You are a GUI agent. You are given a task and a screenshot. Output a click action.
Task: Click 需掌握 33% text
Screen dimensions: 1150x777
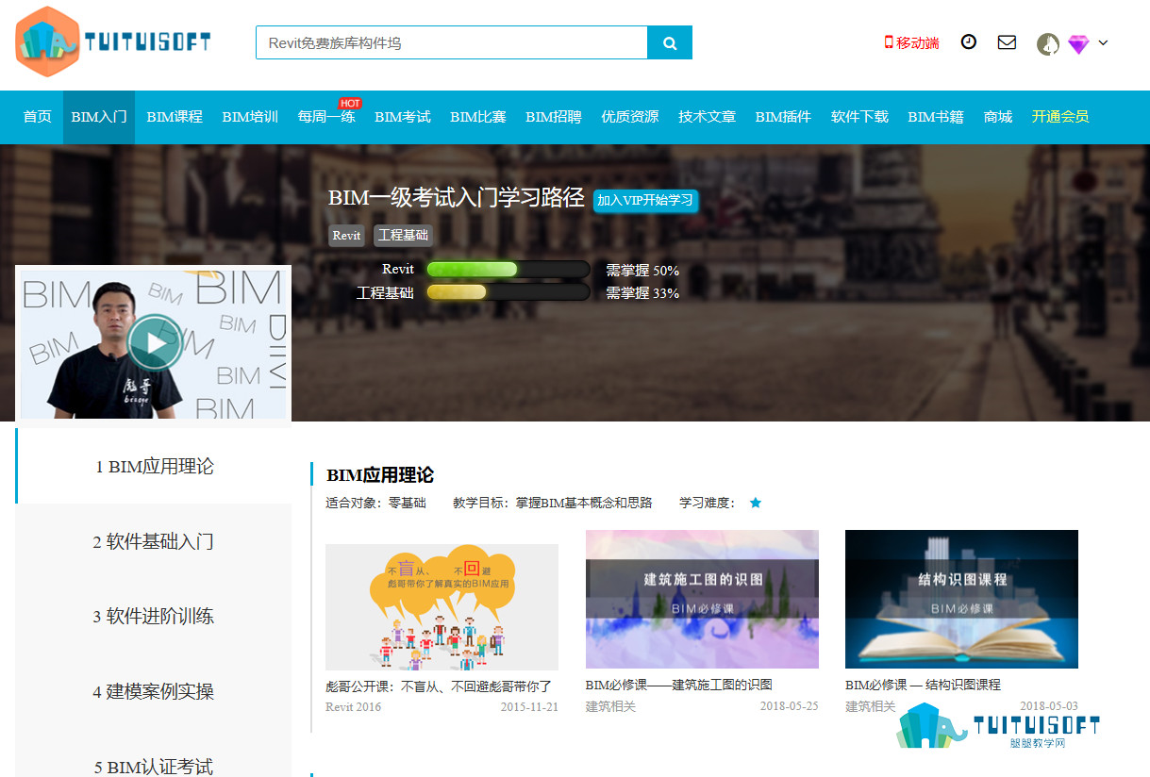tap(642, 293)
